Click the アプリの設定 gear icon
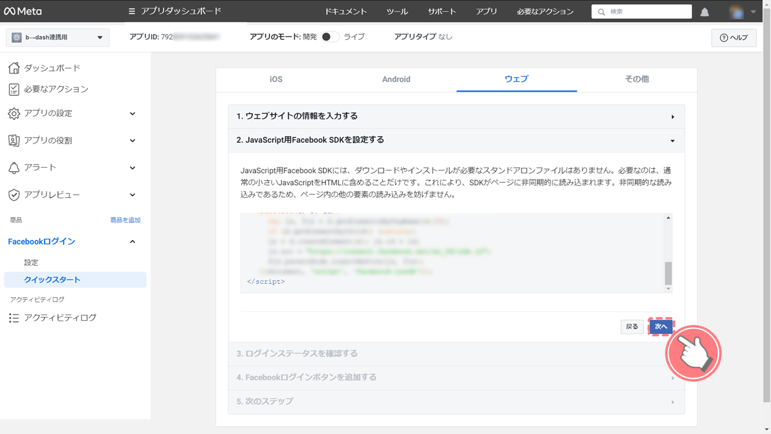 point(14,113)
